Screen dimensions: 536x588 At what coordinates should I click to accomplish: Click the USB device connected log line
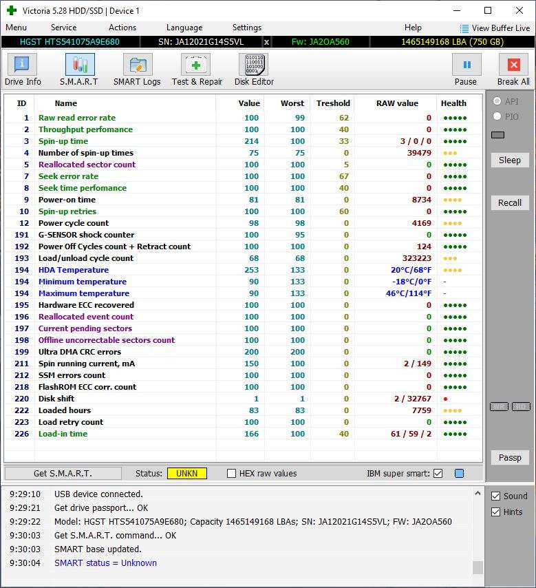[98, 494]
